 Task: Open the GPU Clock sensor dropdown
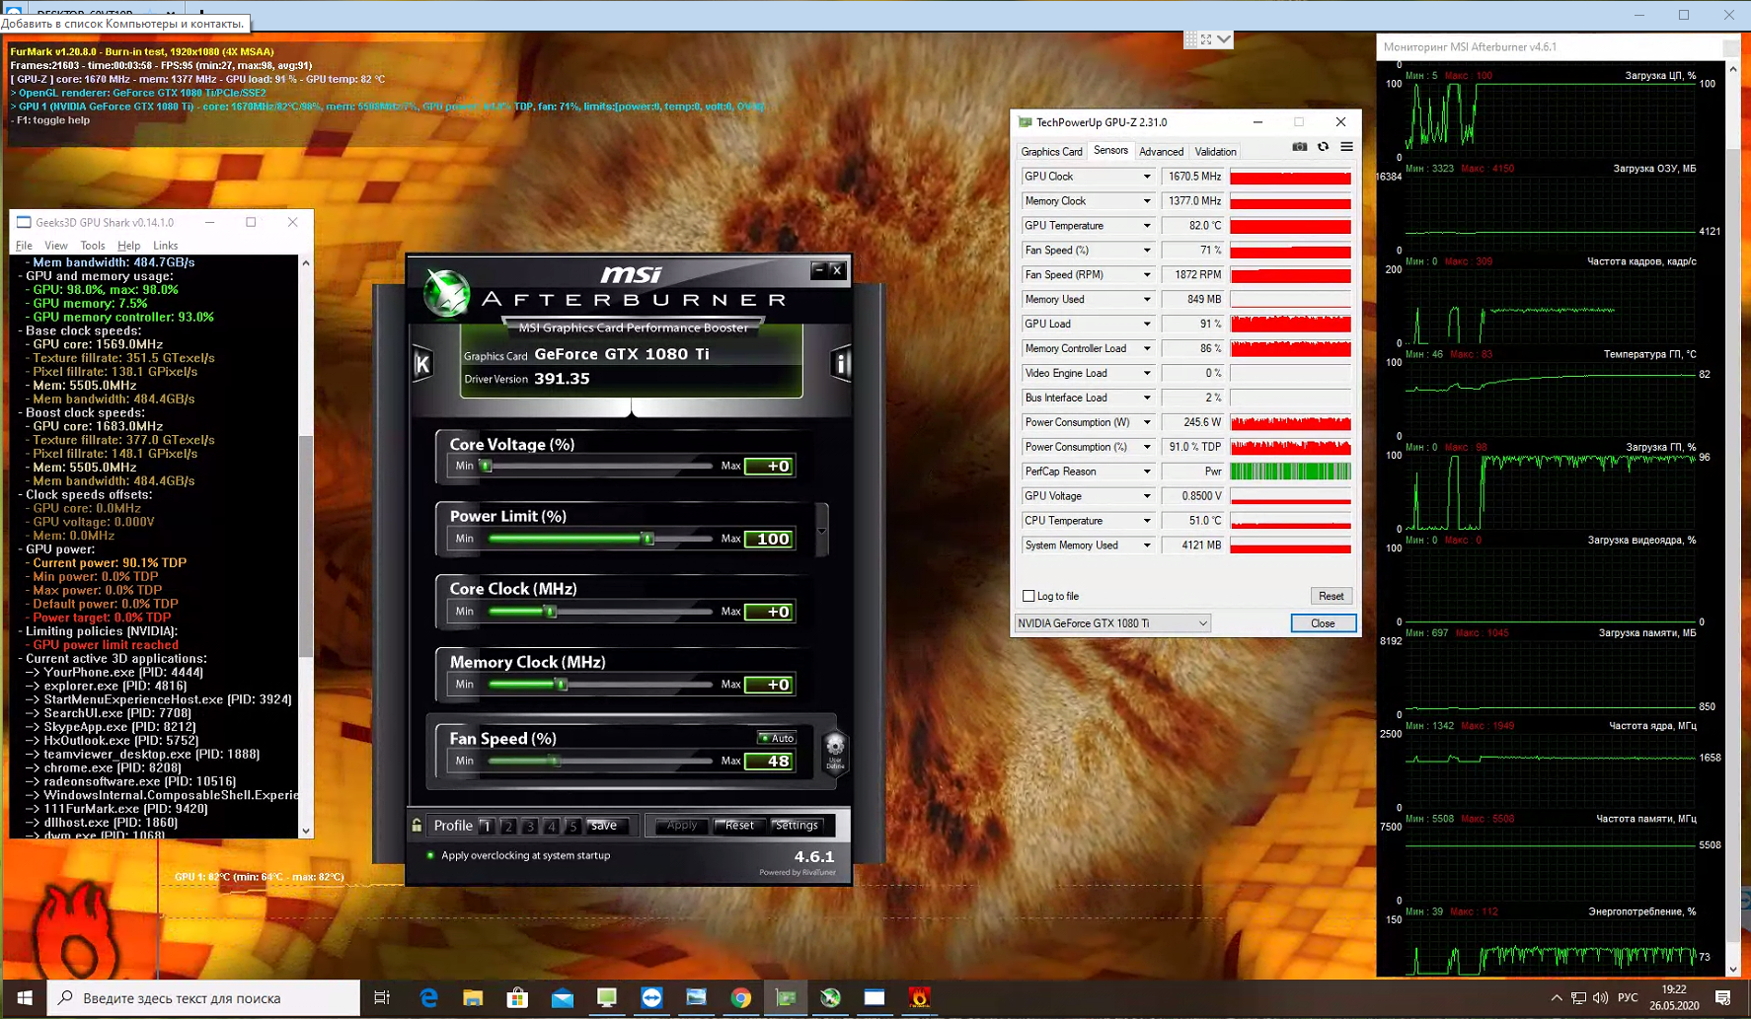tap(1147, 177)
